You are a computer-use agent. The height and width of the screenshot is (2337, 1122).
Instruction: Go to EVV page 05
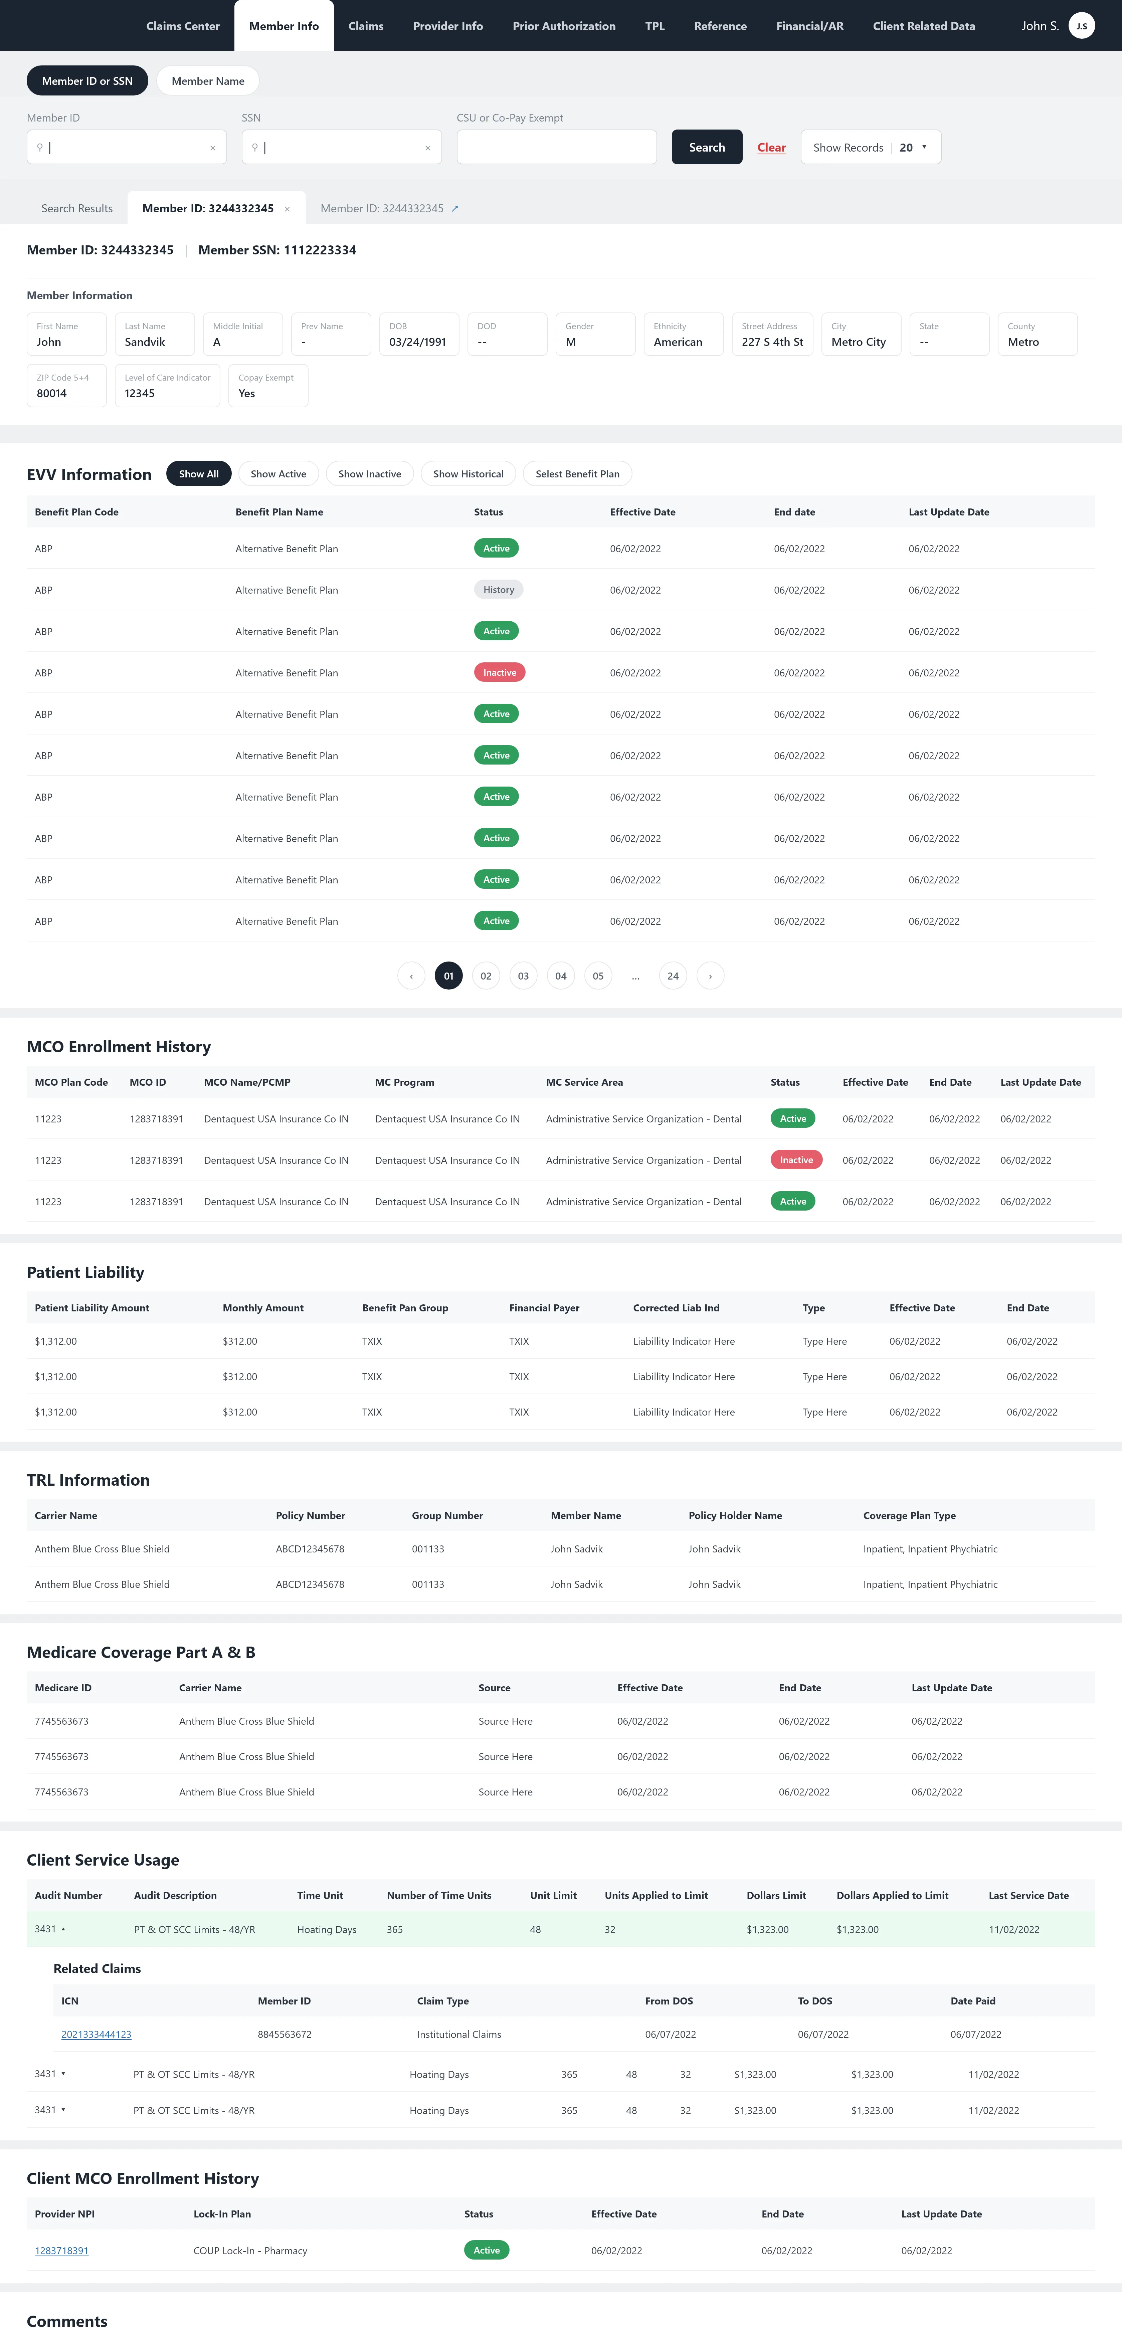598,976
